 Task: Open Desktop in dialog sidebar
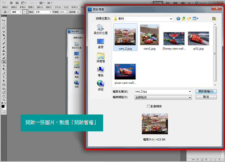[x=100, y=43]
